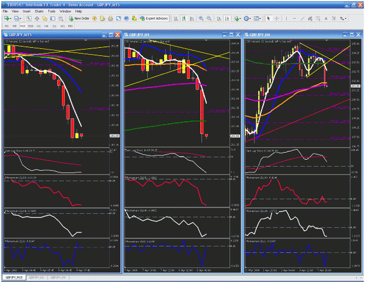Open the MetaEditor yellow diamond icon
Screen dimensions: 365x282
click(95, 18)
